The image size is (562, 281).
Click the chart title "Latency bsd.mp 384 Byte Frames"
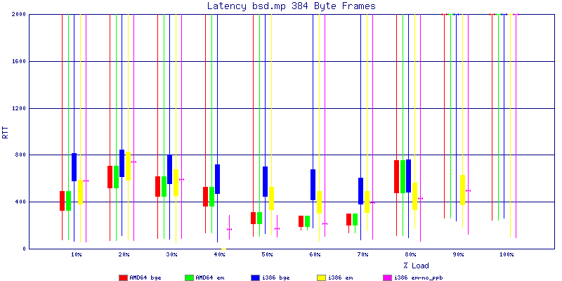(x=291, y=6)
